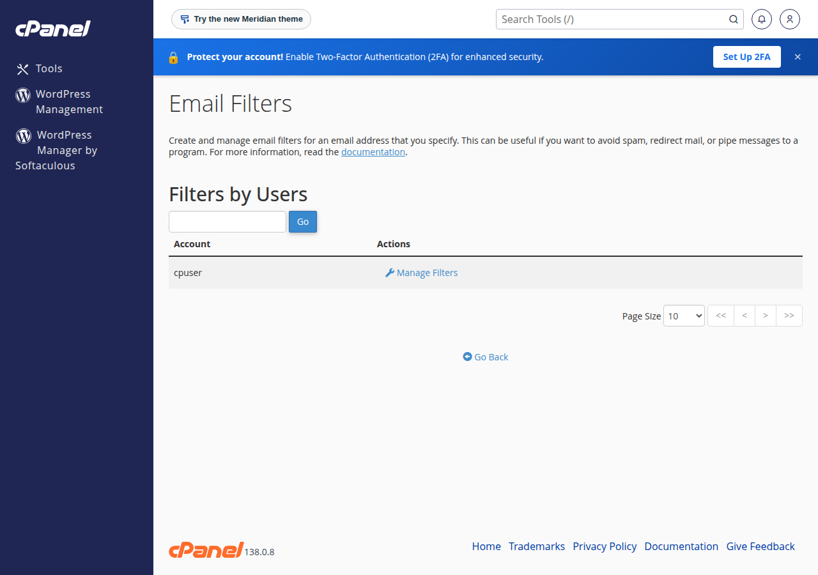Open the notifications bell
The image size is (818, 575).
click(762, 19)
